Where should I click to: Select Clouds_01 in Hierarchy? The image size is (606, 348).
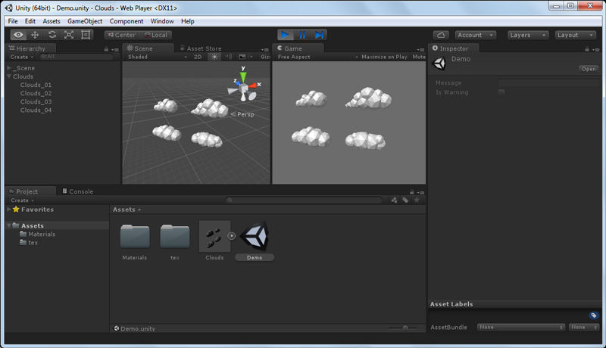tap(36, 85)
